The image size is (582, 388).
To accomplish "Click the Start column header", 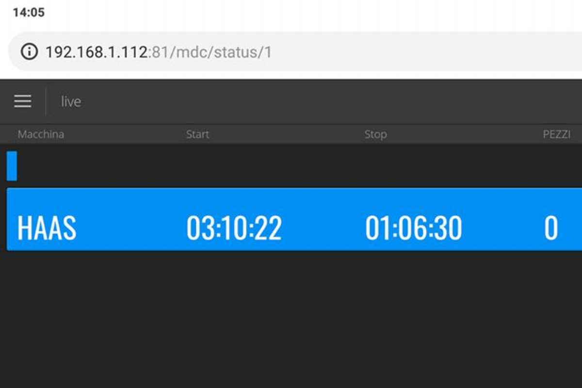I will 197,134.
